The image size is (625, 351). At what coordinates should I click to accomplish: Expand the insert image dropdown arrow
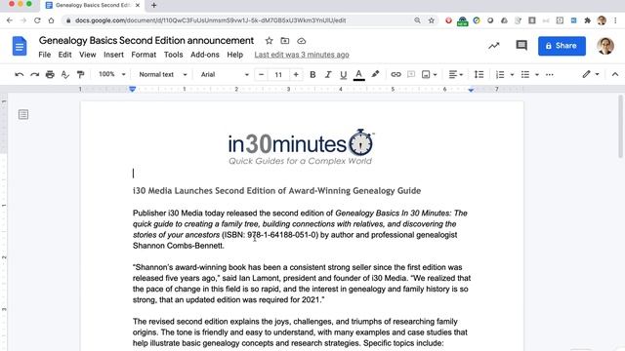click(x=435, y=75)
